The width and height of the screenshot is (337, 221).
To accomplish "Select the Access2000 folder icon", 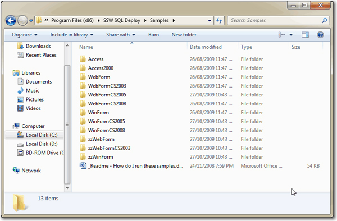I will tap(83, 68).
